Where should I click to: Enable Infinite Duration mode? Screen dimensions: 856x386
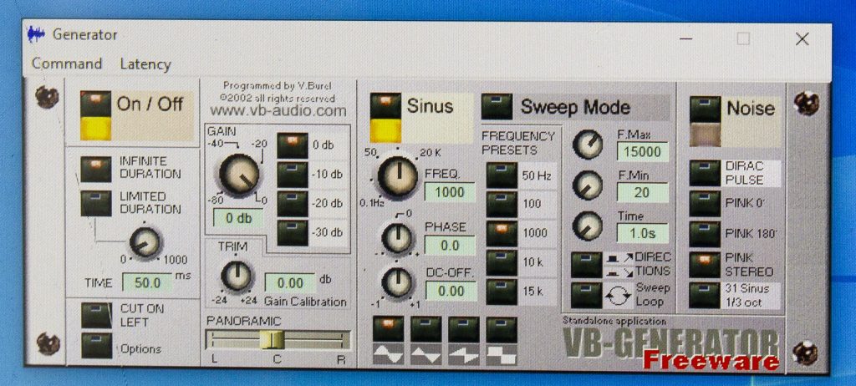(95, 169)
